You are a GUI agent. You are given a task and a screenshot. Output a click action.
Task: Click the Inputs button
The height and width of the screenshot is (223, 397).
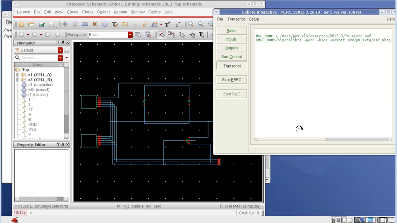[232, 40]
